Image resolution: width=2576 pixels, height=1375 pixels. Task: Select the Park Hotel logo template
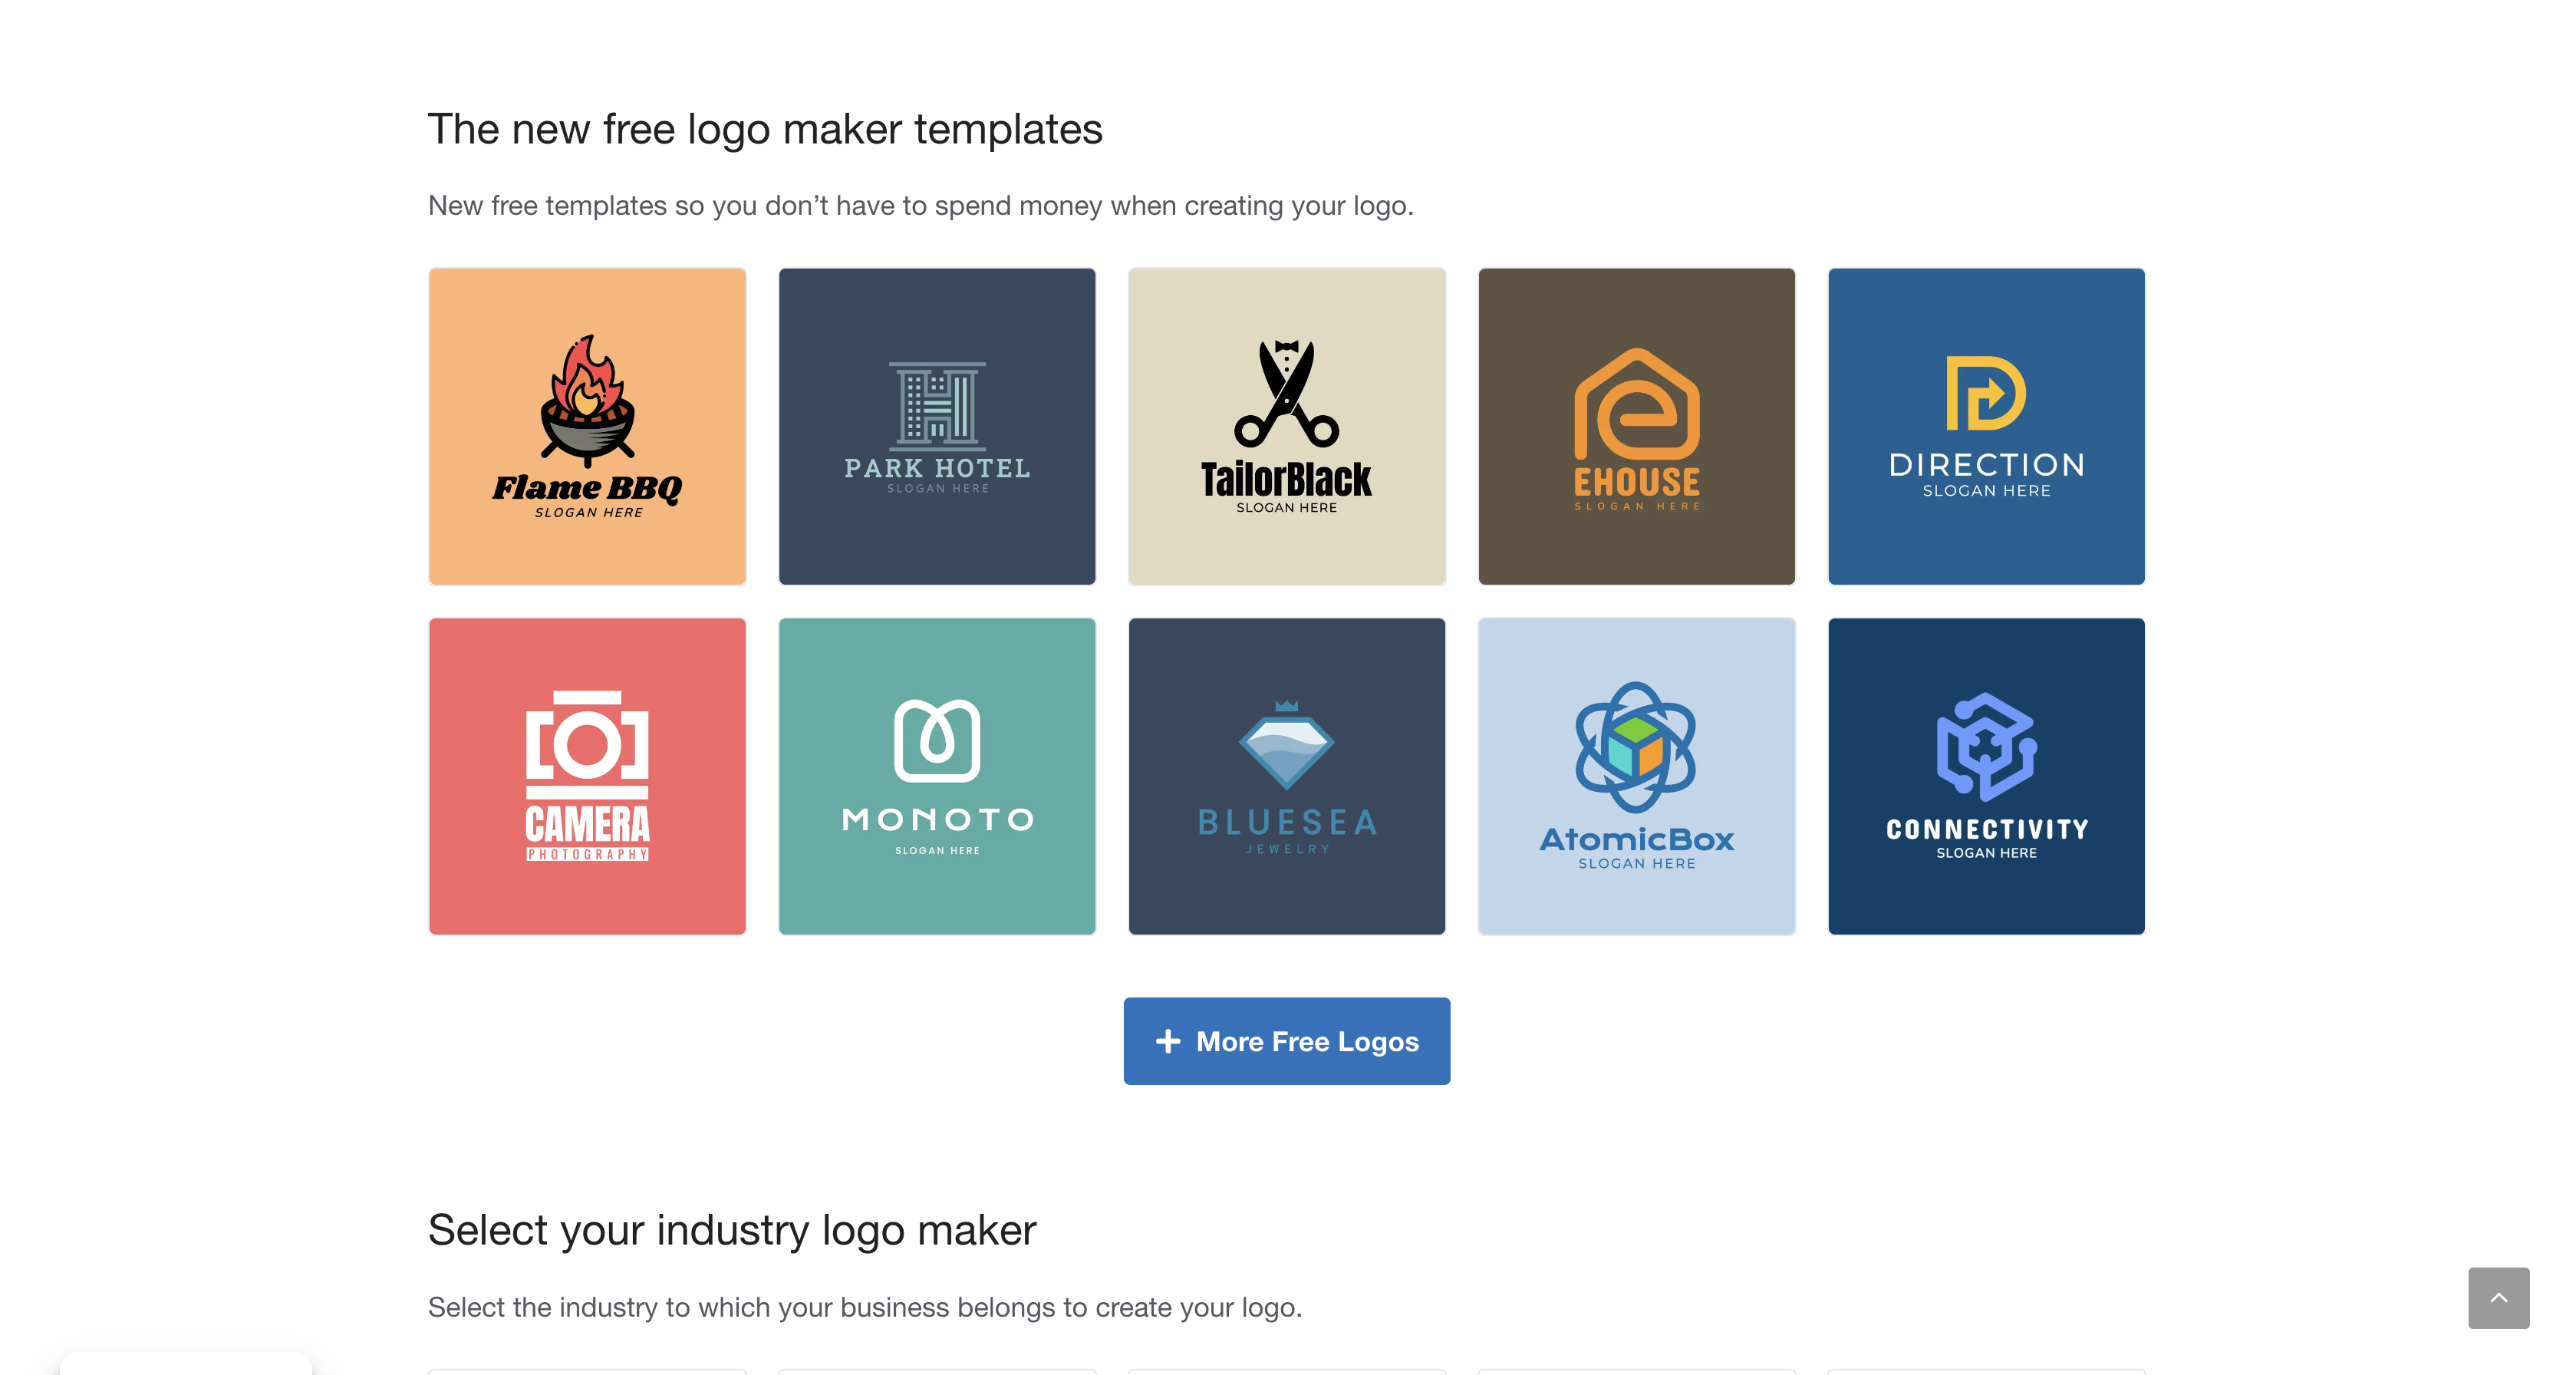tap(937, 426)
